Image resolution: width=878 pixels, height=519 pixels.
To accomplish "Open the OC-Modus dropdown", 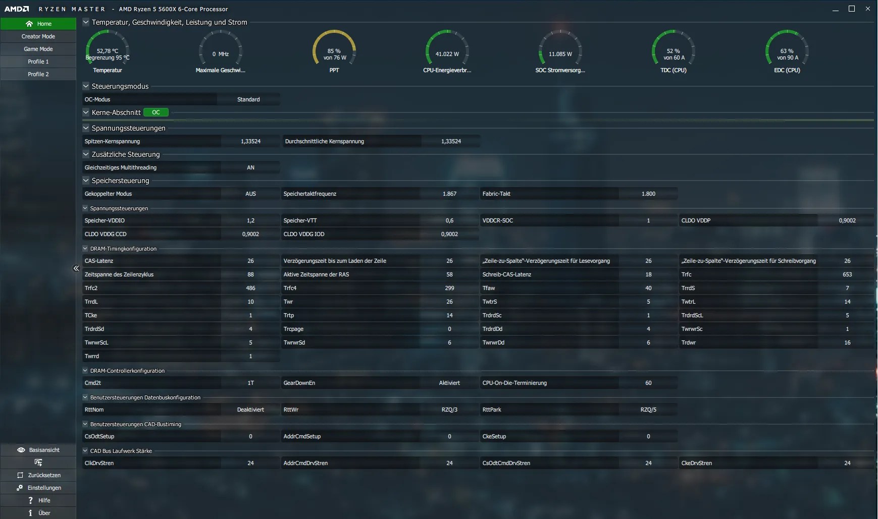I will (248, 99).
